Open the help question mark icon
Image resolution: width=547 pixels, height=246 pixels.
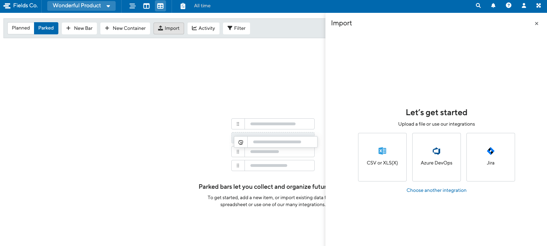[x=508, y=6]
